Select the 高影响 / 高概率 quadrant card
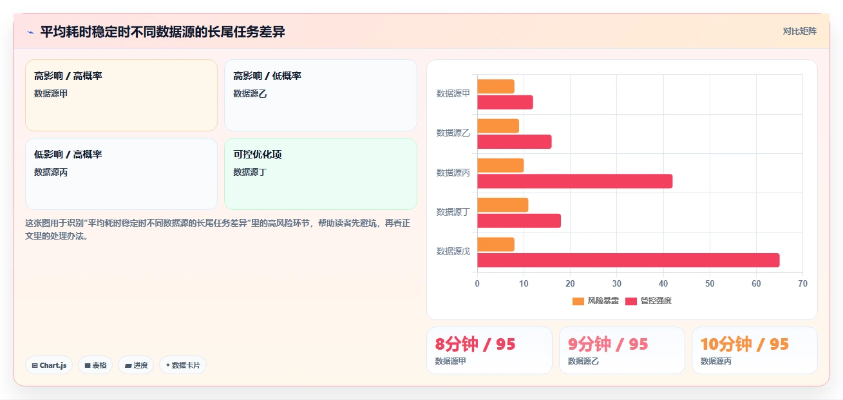The height and width of the screenshot is (400, 843). coord(121,95)
